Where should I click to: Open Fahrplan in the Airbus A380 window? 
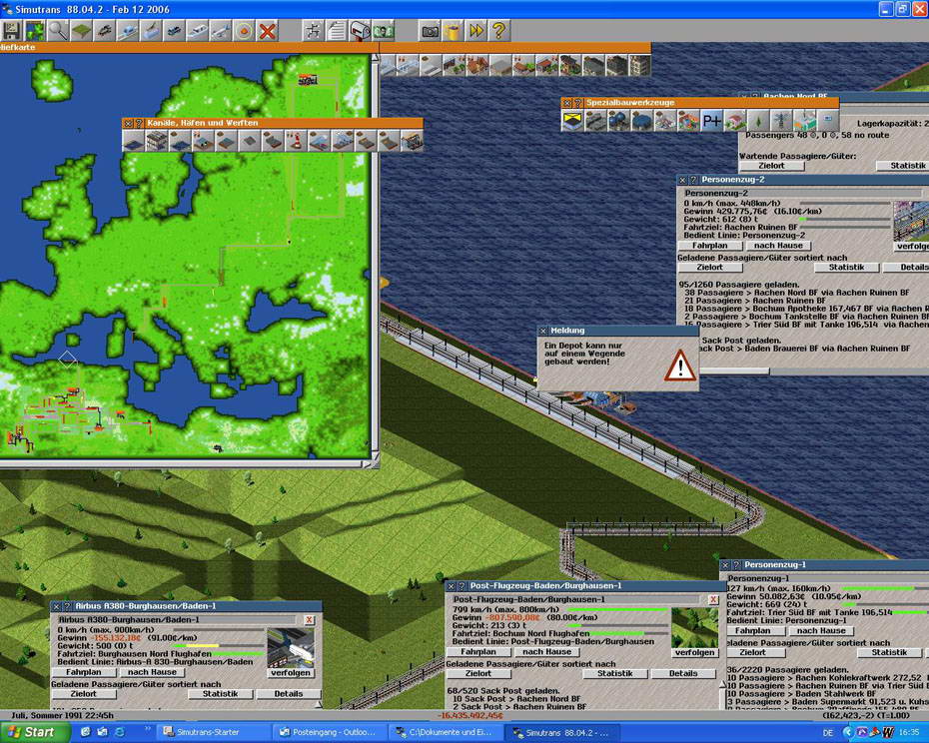[x=84, y=672]
